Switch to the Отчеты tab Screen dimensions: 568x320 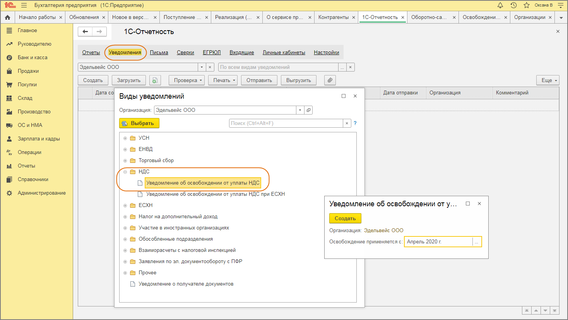(x=91, y=53)
